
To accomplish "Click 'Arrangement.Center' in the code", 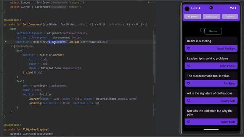I will (67, 37).
